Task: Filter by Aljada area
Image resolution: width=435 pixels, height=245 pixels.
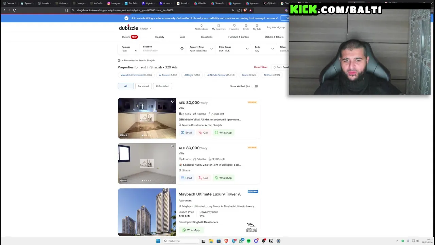Action: (x=249, y=75)
